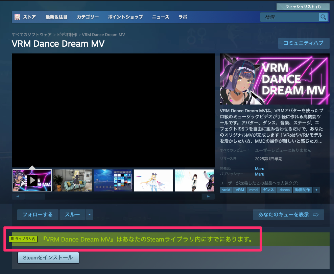Open the ストア menu
The height and width of the screenshot is (274, 334).
[29, 17]
